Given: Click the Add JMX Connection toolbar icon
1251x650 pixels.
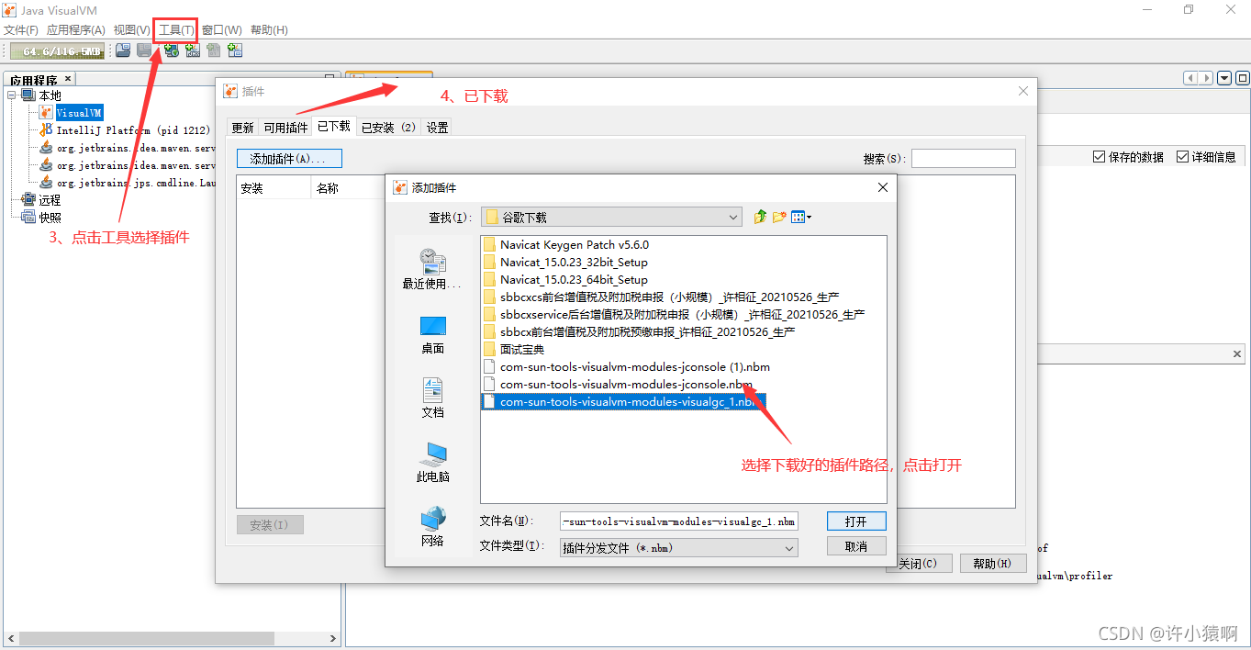Looking at the screenshot, I should click(192, 50).
